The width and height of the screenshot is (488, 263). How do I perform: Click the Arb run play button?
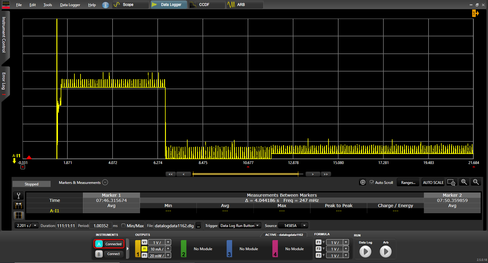point(386,252)
